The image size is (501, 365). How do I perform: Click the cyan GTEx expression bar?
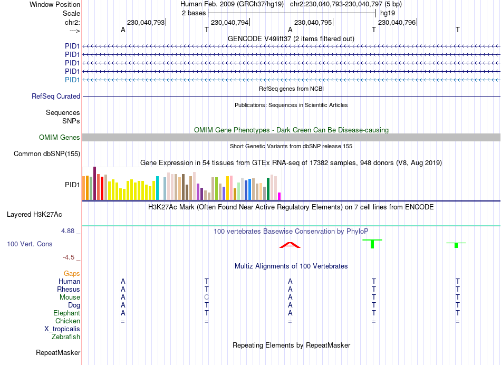[x=157, y=188]
